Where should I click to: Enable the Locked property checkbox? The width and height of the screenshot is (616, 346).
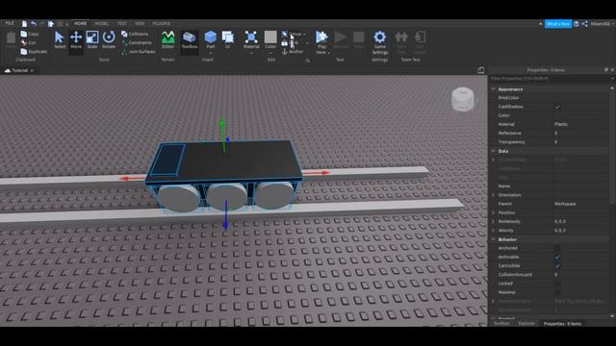(557, 284)
